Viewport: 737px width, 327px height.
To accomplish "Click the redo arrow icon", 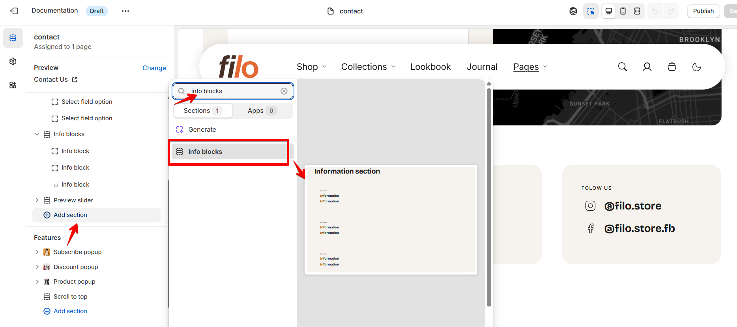I will coord(672,11).
